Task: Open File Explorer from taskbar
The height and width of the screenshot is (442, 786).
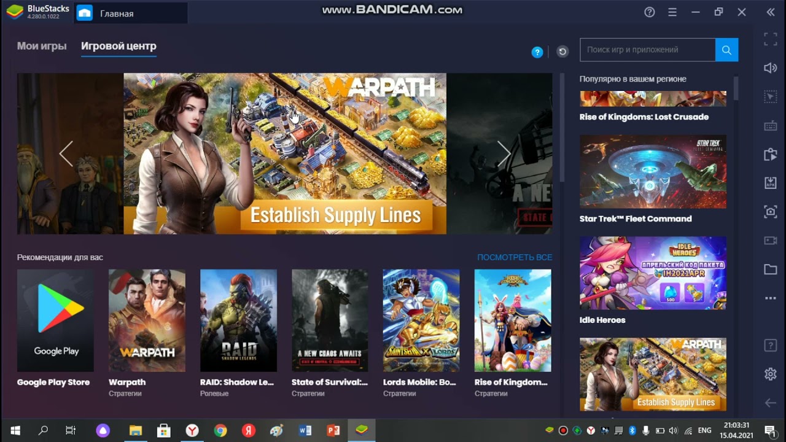Action: pyautogui.click(x=136, y=430)
